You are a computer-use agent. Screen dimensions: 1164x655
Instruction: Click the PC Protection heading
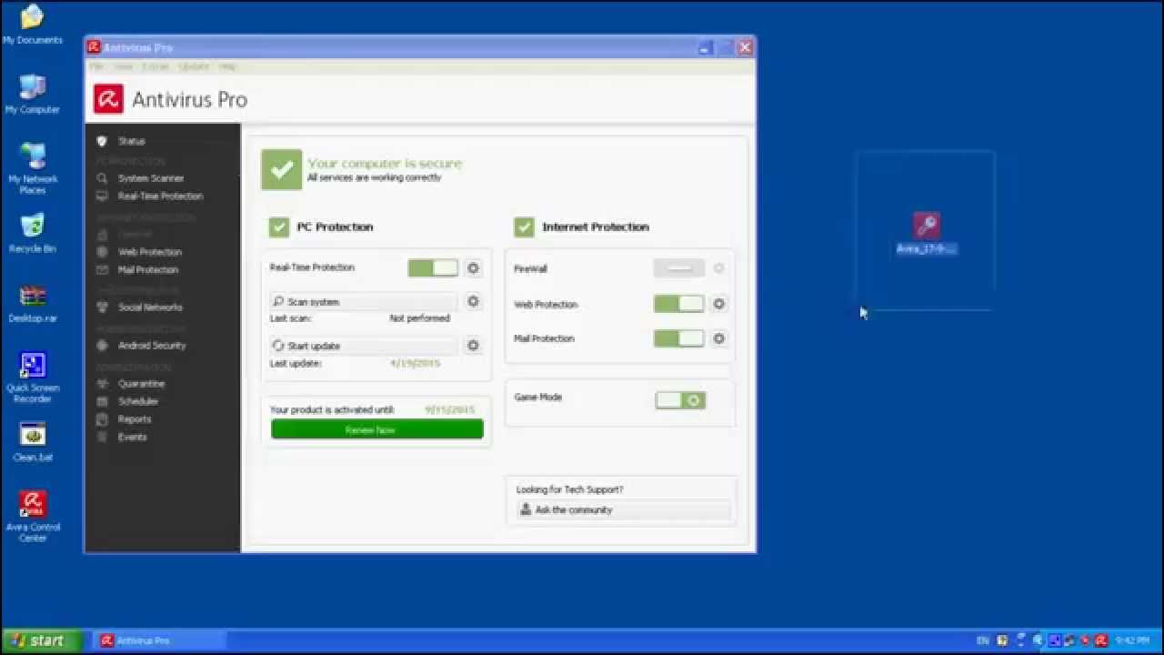coord(335,227)
